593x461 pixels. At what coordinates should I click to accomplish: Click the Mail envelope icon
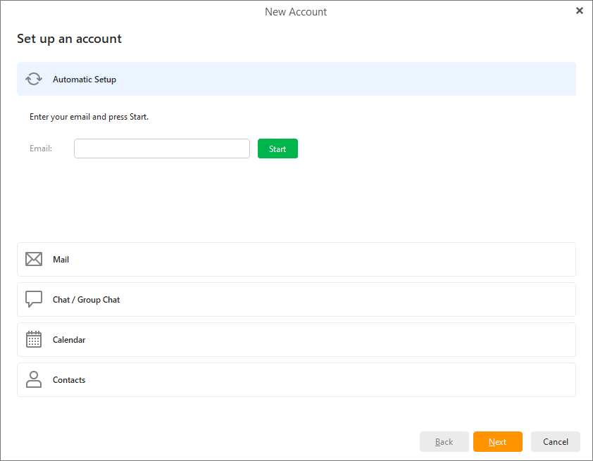[x=34, y=260]
